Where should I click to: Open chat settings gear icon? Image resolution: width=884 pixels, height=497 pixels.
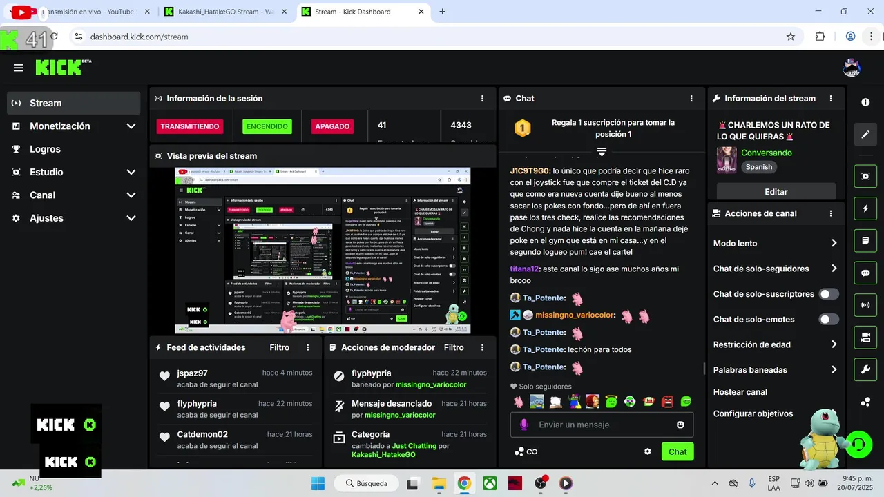pyautogui.click(x=648, y=451)
